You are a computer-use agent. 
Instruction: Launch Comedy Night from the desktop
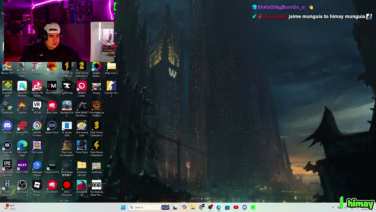click(x=22, y=70)
